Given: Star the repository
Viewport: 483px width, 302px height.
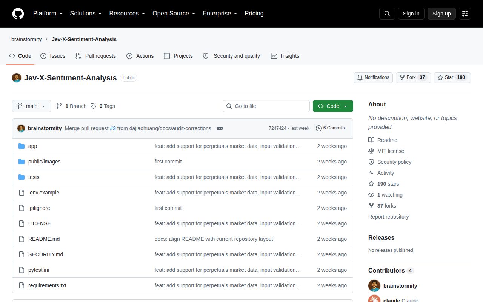Looking at the screenshot, I should click(x=452, y=77).
